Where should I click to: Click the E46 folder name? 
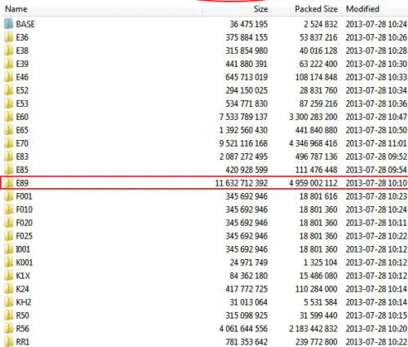click(x=22, y=77)
